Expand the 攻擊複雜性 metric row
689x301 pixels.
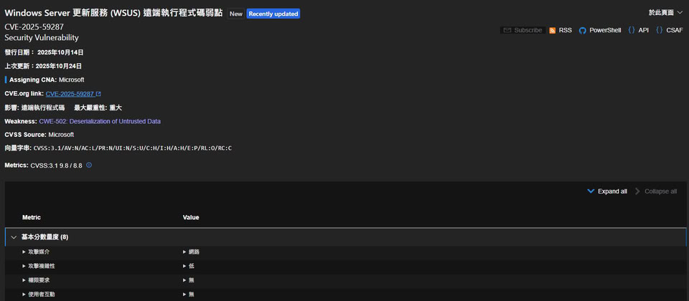click(24, 266)
